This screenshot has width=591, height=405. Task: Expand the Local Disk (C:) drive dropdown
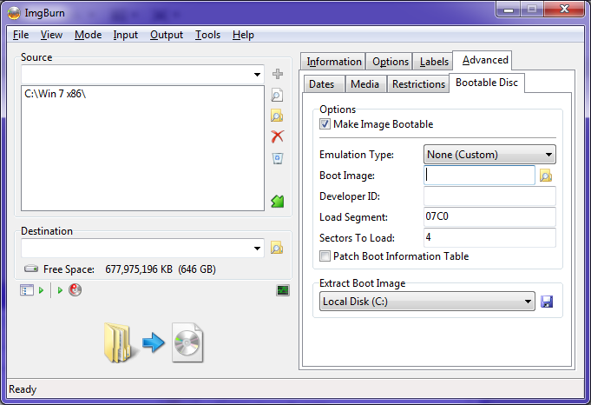tap(528, 302)
